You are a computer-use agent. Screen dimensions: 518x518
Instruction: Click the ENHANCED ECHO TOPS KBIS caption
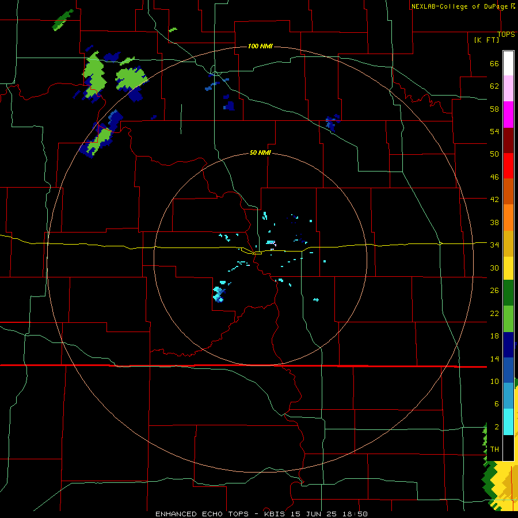tap(261, 514)
